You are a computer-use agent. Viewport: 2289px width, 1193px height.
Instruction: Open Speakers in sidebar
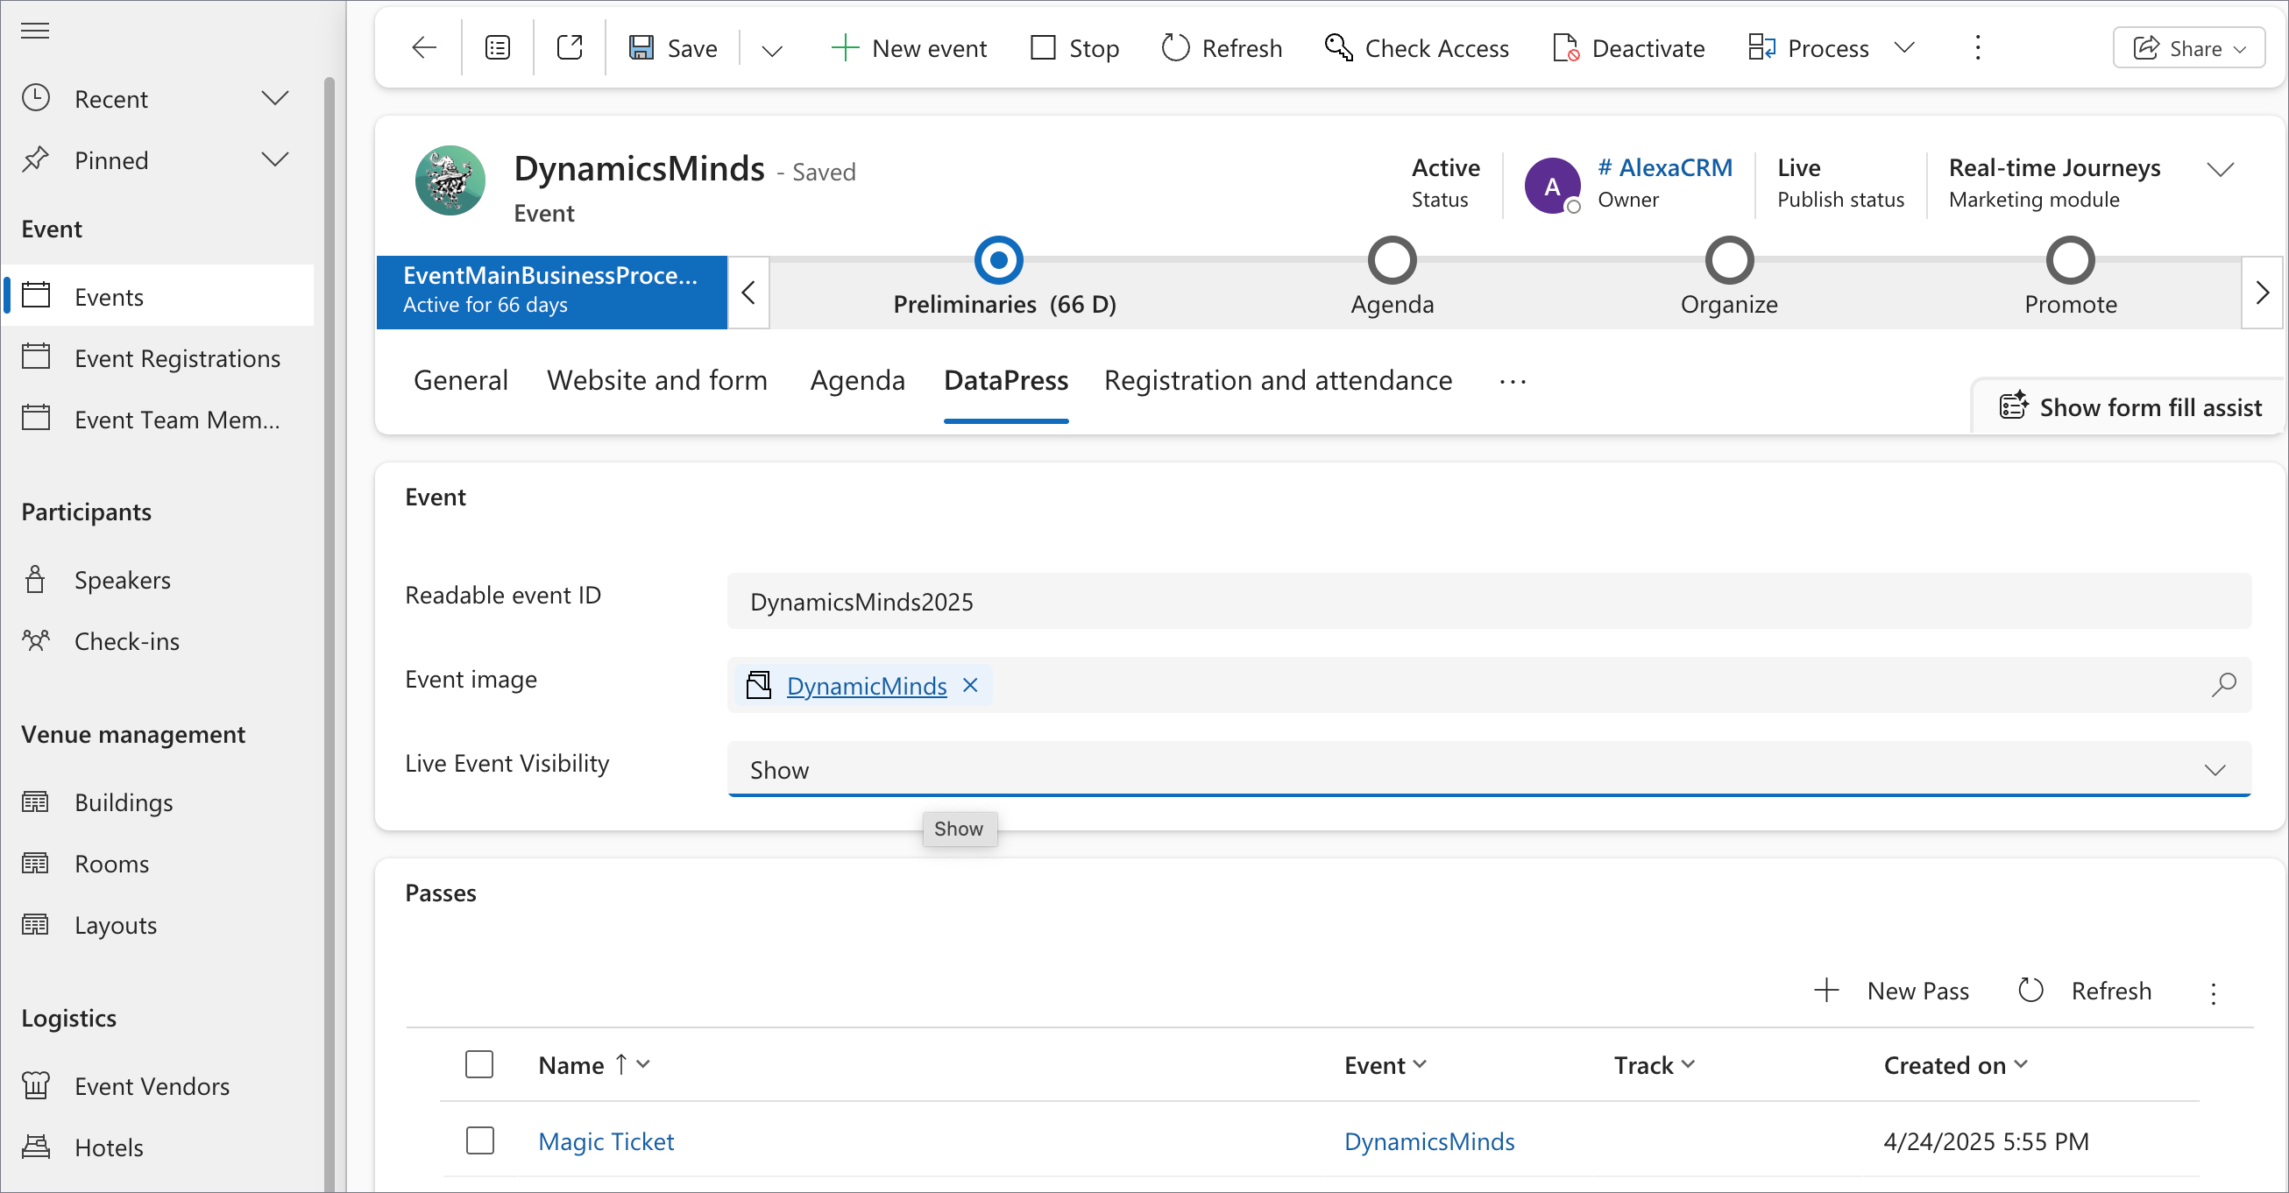click(158, 579)
